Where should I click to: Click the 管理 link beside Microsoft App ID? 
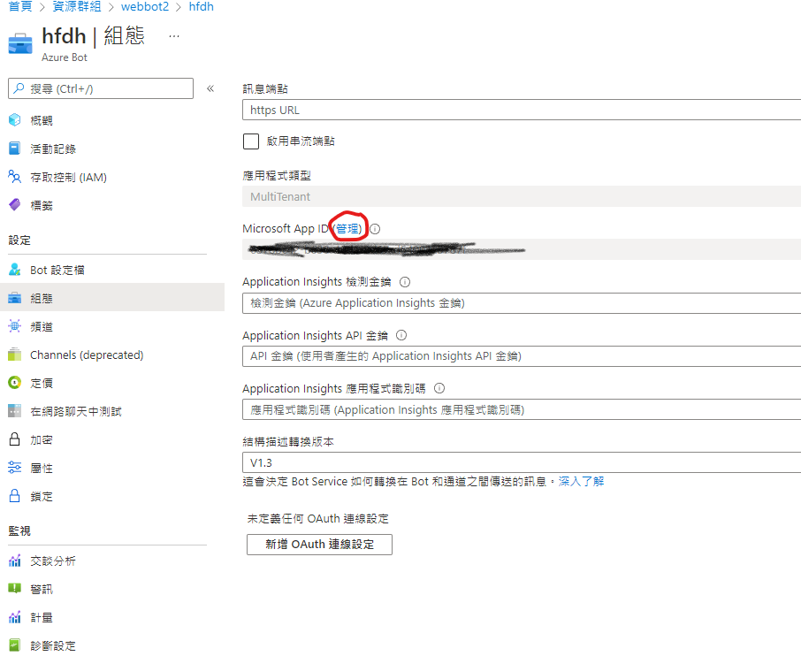(347, 228)
